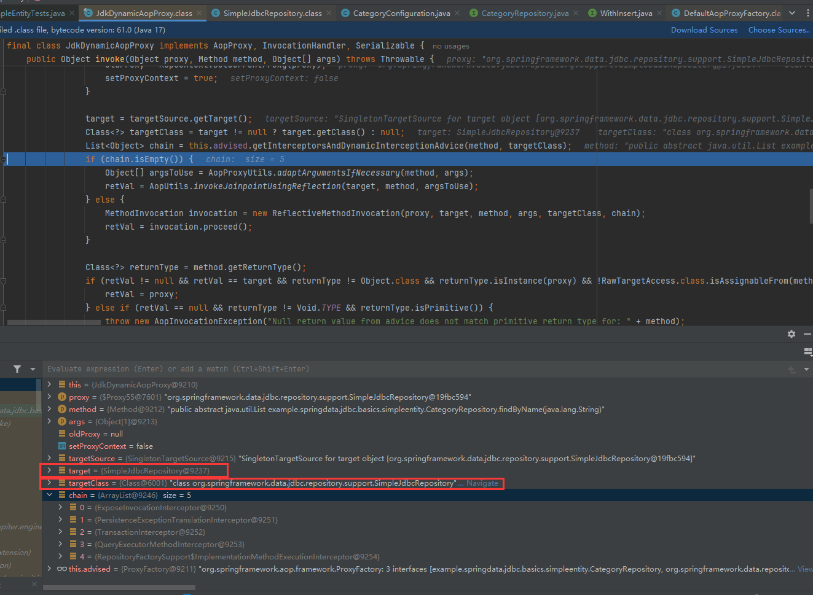Open the hidden editor tabs dropdown chevron

click(x=792, y=13)
